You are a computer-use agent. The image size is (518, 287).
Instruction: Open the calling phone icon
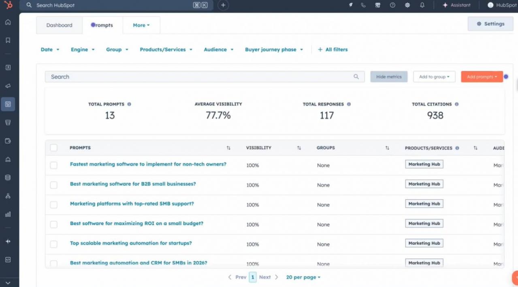tap(363, 5)
